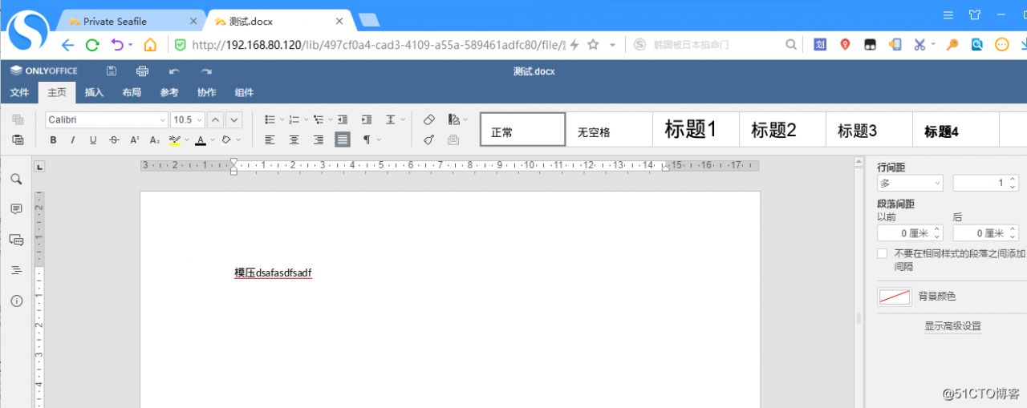The height and width of the screenshot is (408, 1027).
Task: Center align the text
Action: point(294,139)
